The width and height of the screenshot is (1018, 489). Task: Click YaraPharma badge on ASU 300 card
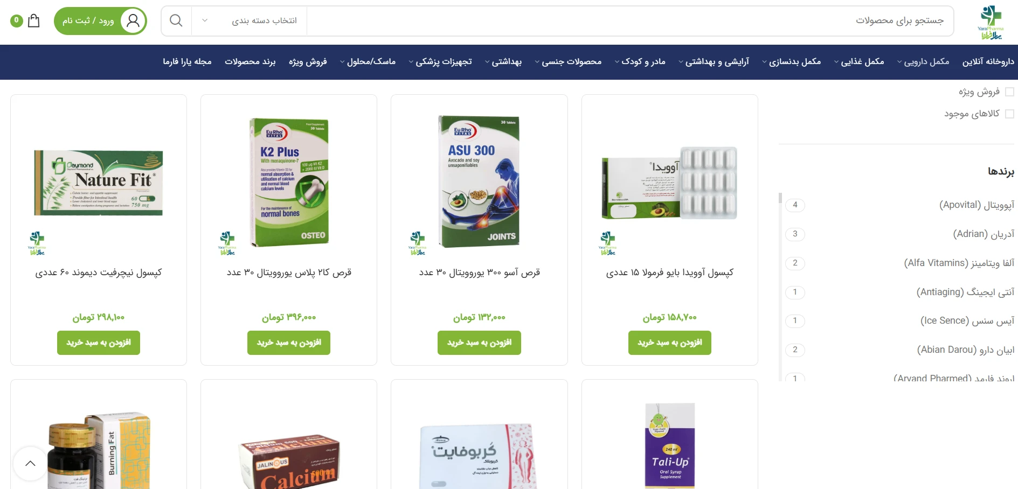pos(418,243)
